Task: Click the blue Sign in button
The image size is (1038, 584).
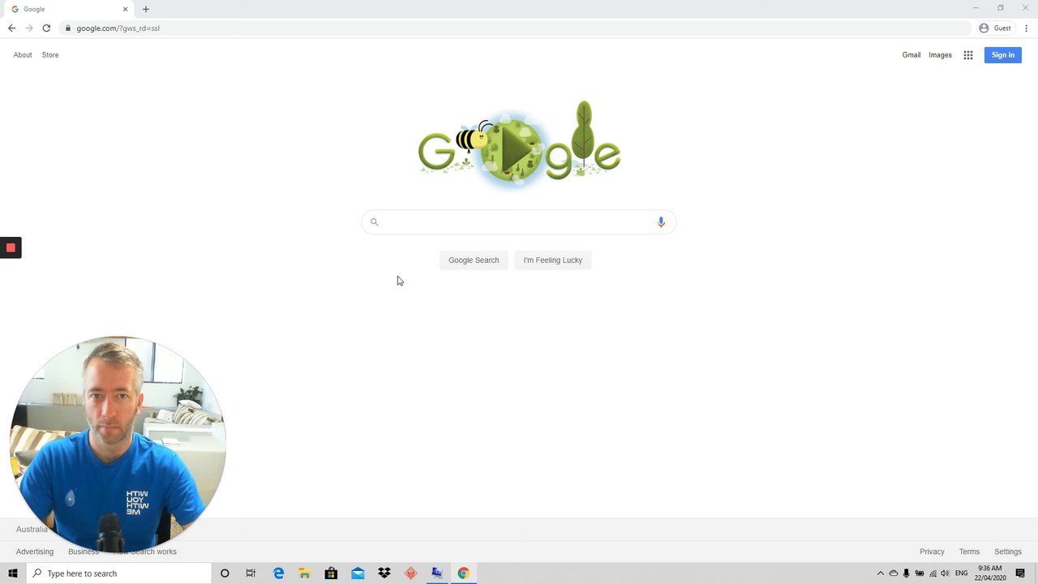Action: (1002, 55)
